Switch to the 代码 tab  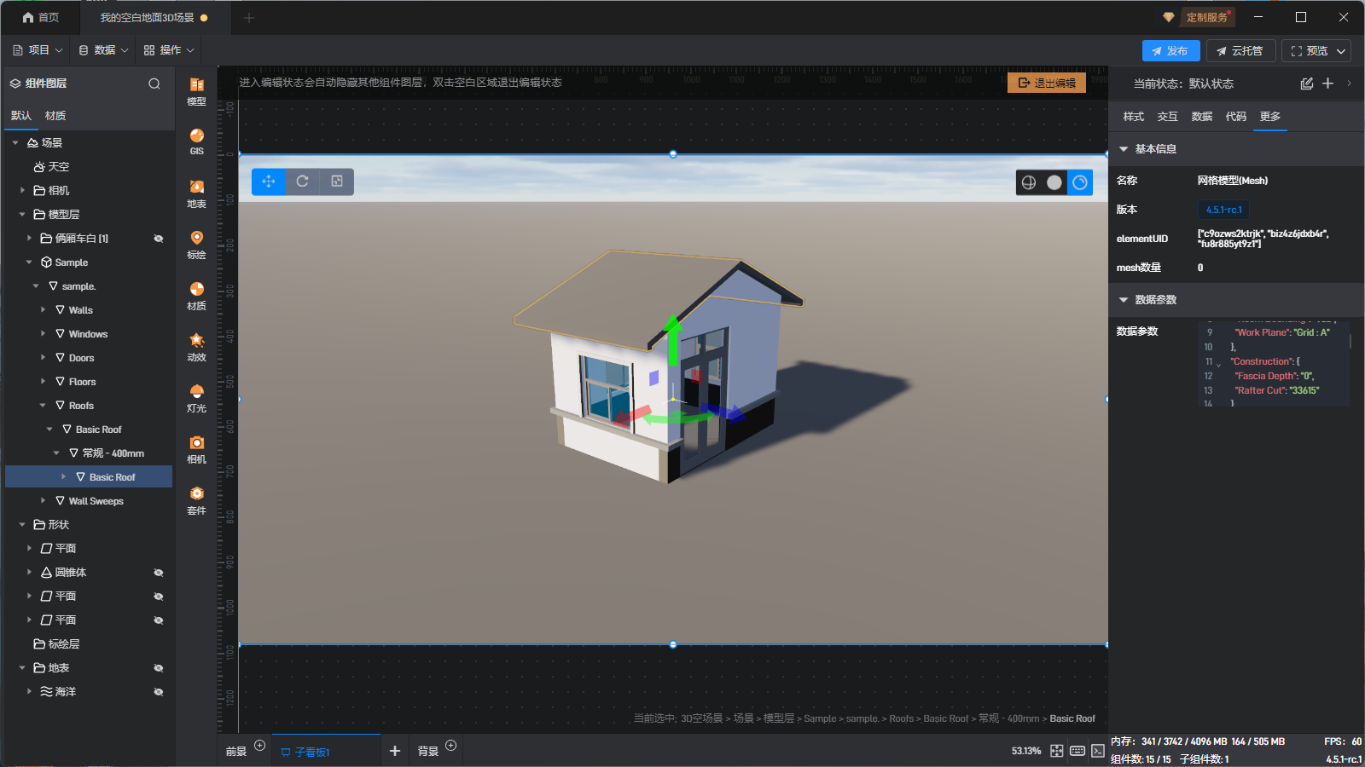pos(1236,117)
